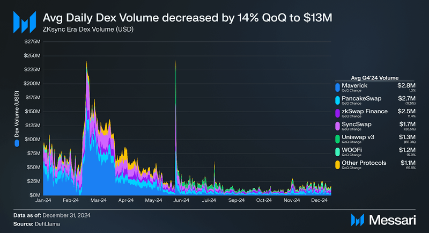Select the WOOFi mint legend swatch
429x233 pixels.
(338, 152)
